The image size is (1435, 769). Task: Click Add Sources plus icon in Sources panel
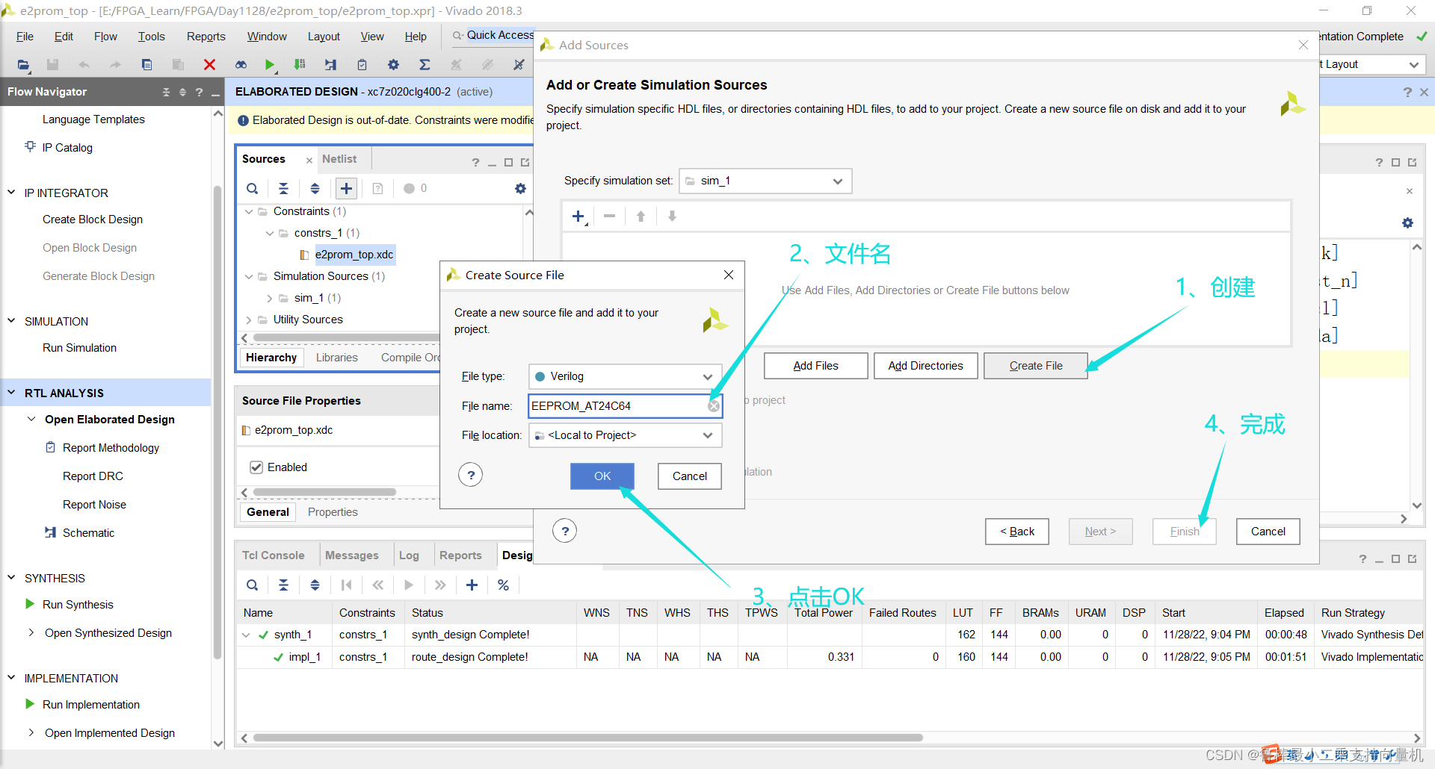(346, 188)
